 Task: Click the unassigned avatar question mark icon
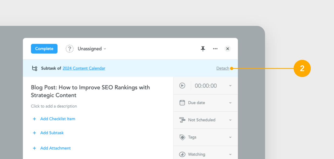click(69, 49)
